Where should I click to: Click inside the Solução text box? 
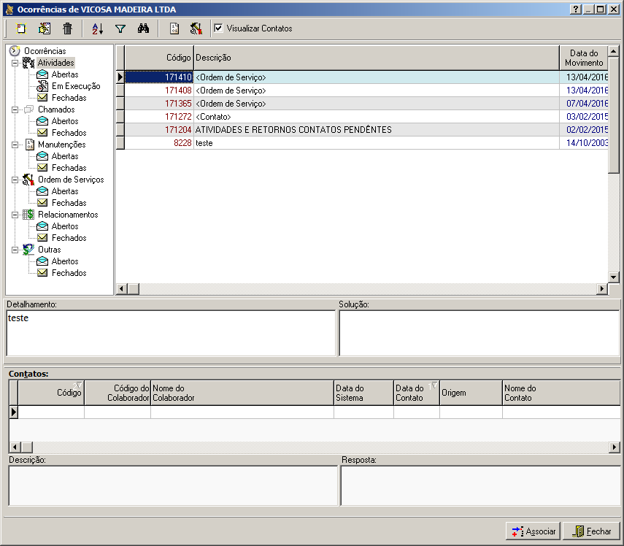click(x=479, y=332)
